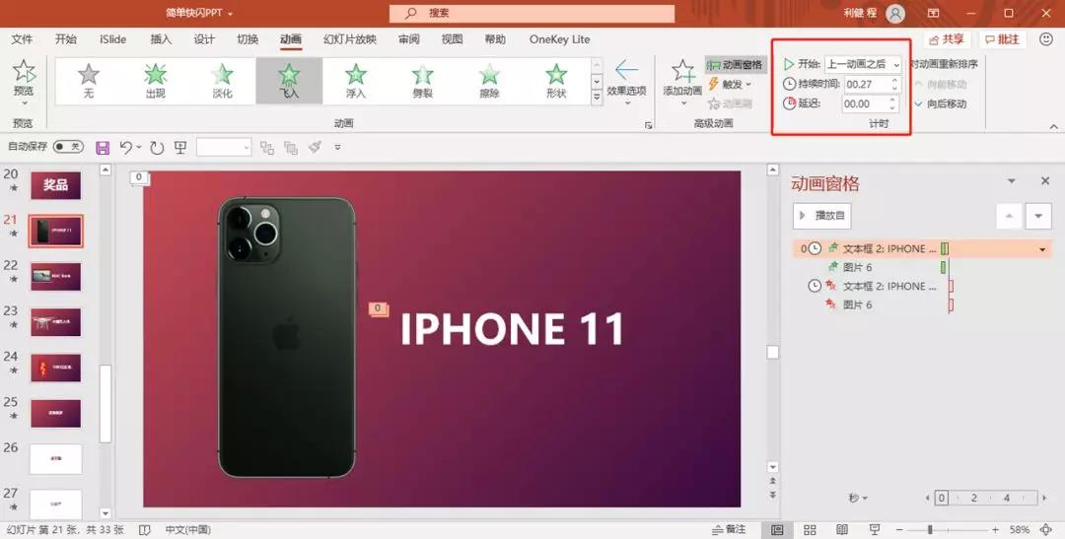Screen dimensions: 1065x539
Task: Adjust the zoom slider handle
Action: click(930, 529)
